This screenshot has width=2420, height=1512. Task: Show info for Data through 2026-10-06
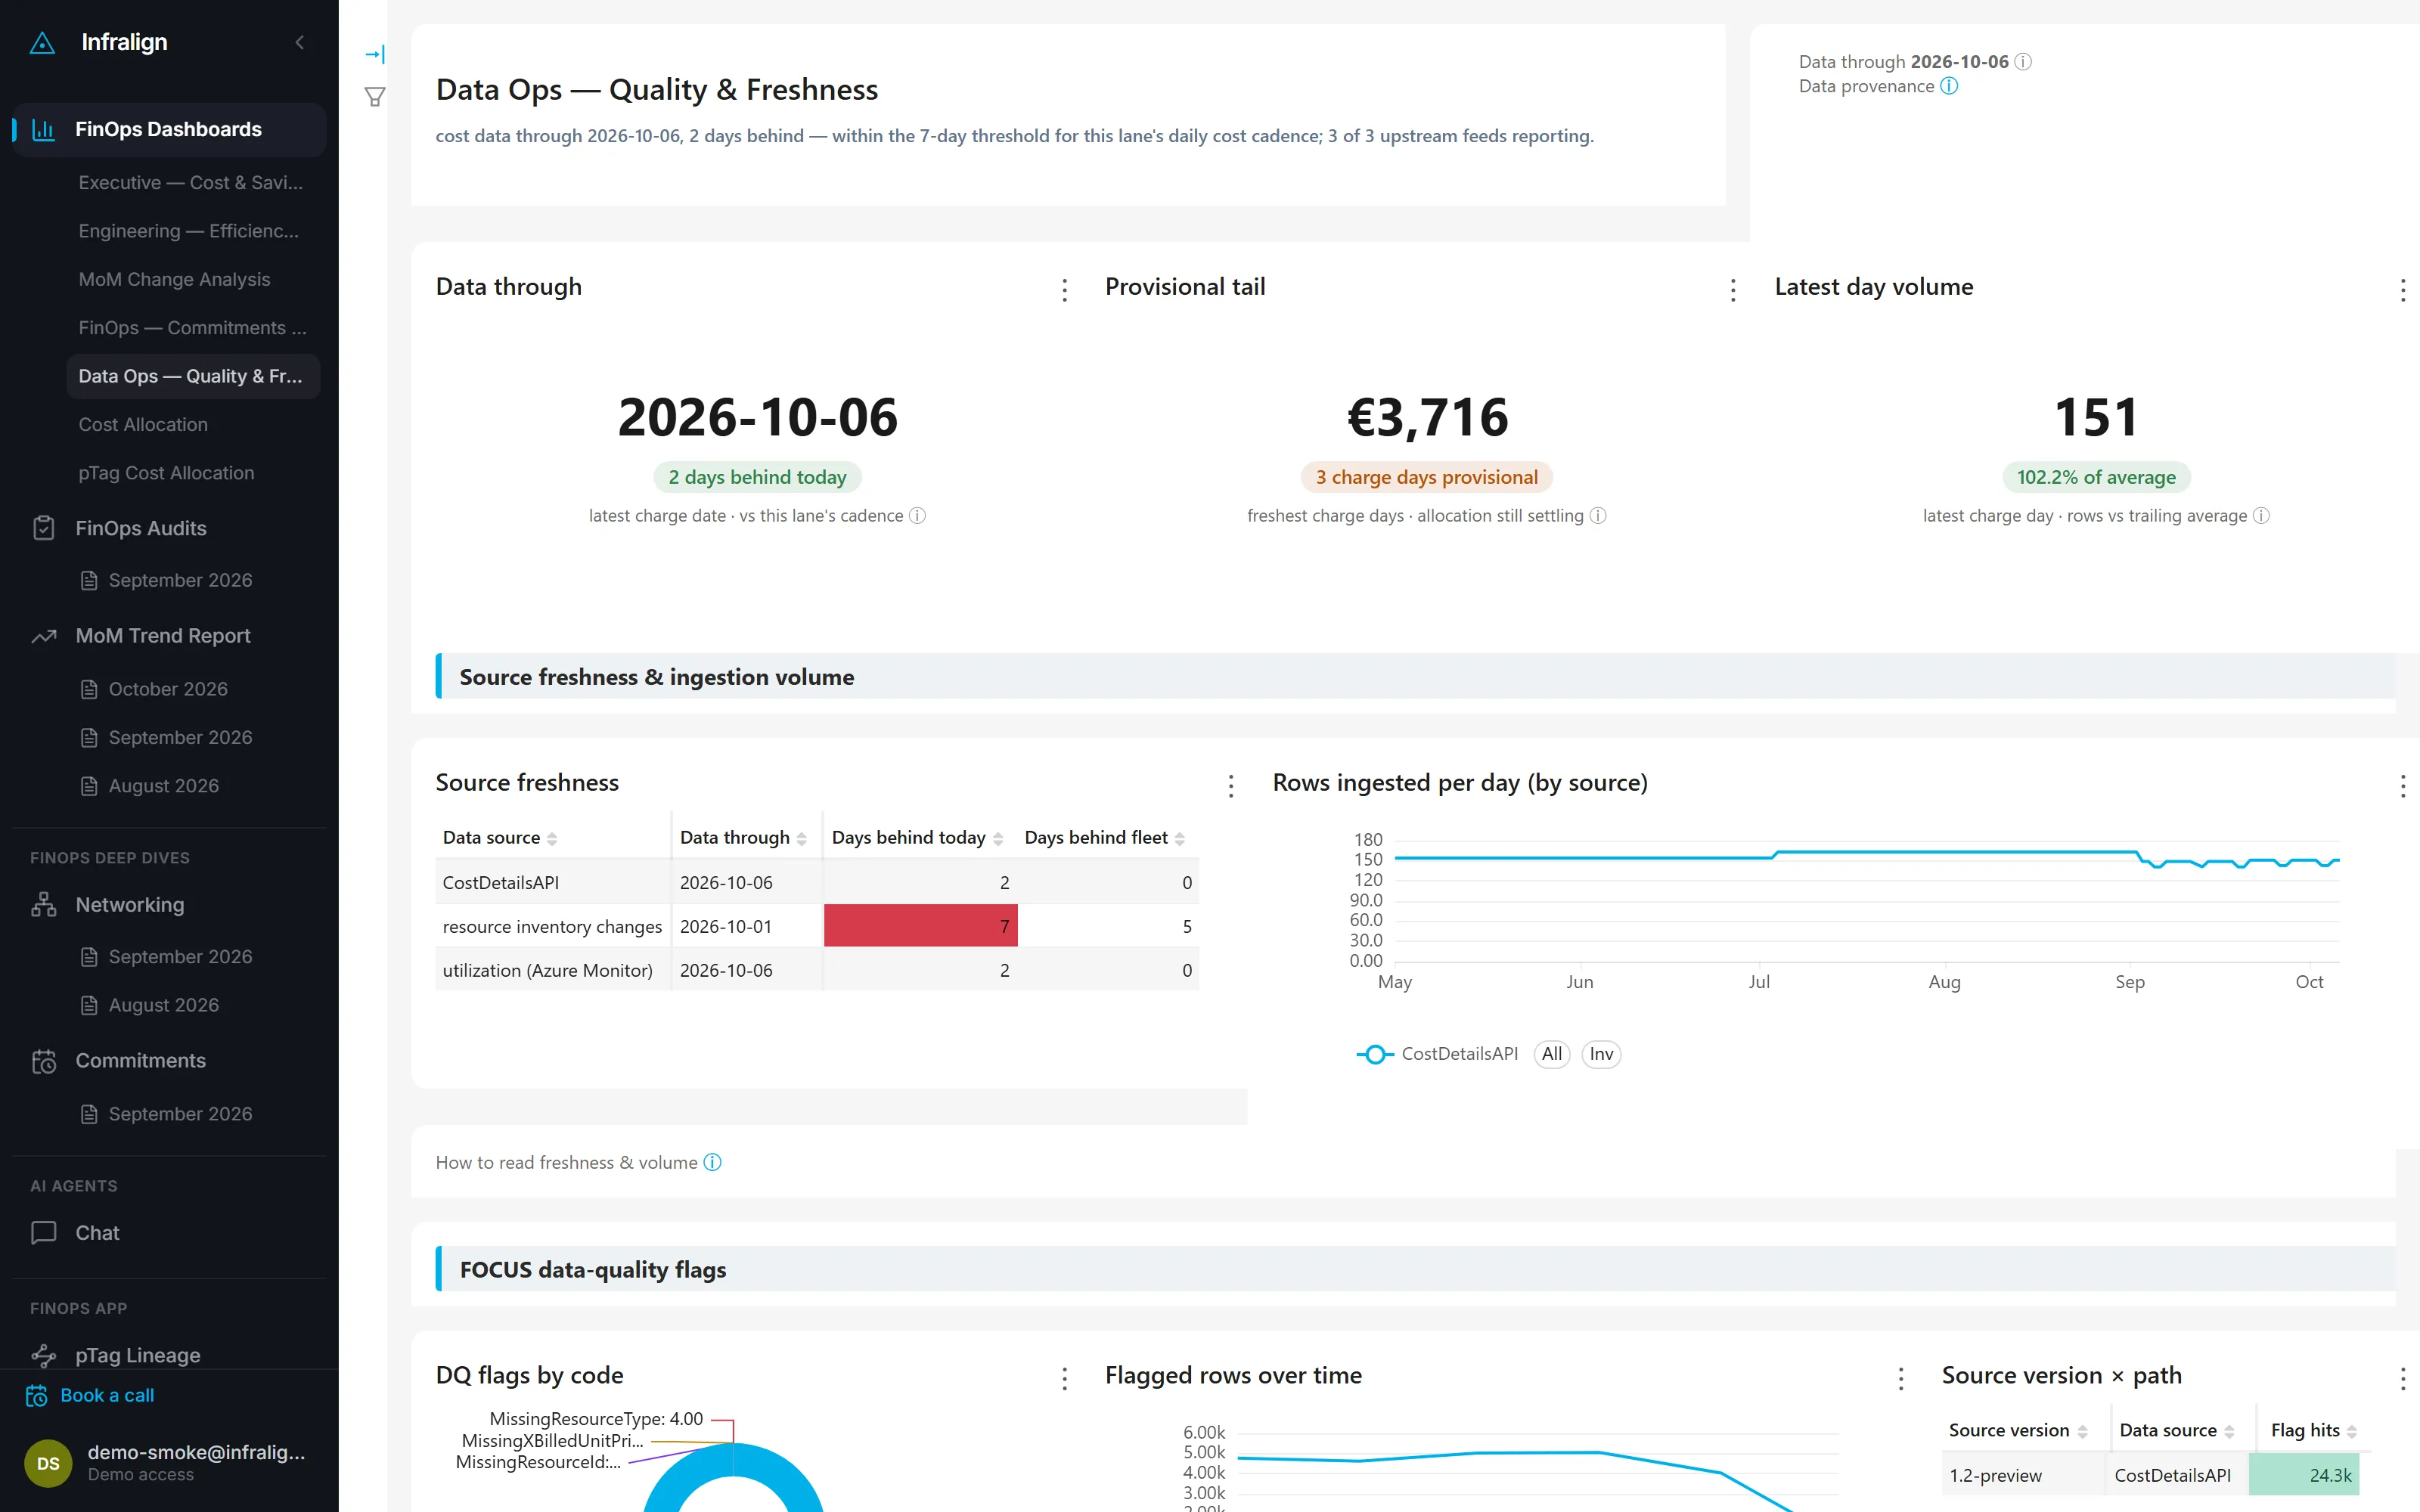2023,62
